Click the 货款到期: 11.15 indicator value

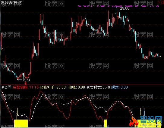(26, 87)
